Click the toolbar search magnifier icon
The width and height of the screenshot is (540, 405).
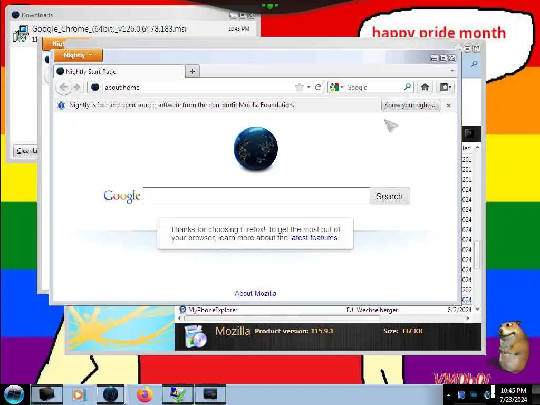pos(408,87)
